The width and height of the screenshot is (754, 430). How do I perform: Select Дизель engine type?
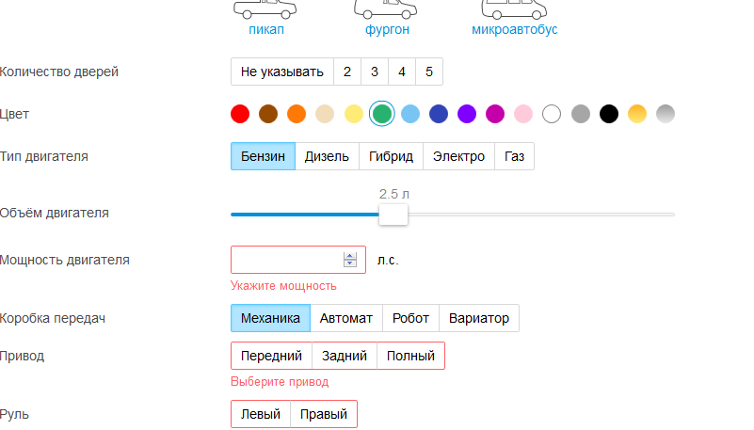pos(327,156)
